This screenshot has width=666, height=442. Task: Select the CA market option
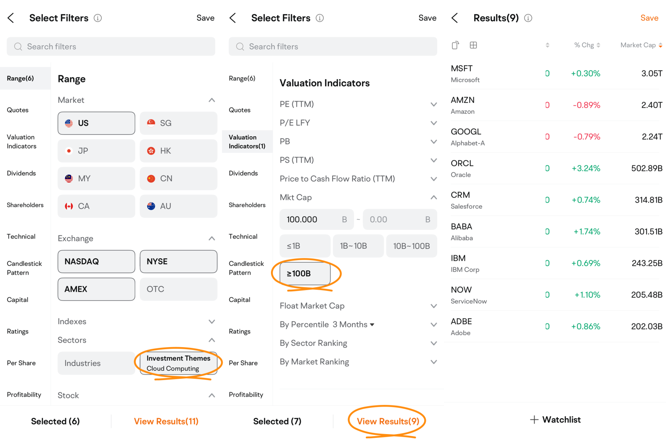(96, 206)
